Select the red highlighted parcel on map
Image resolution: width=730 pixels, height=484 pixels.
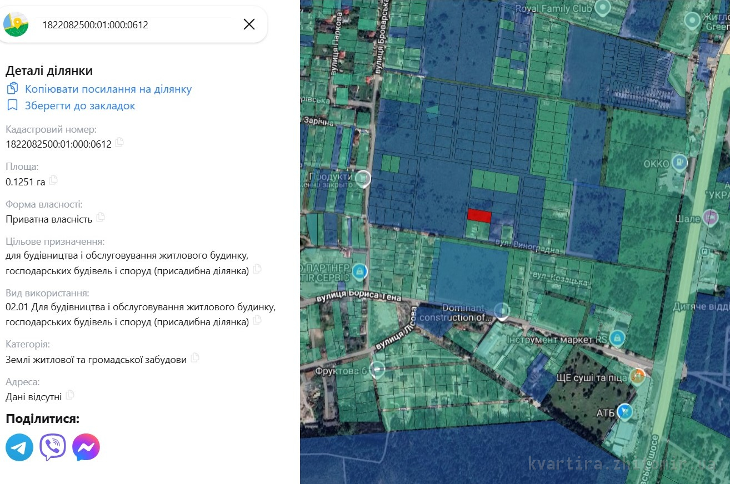click(479, 215)
